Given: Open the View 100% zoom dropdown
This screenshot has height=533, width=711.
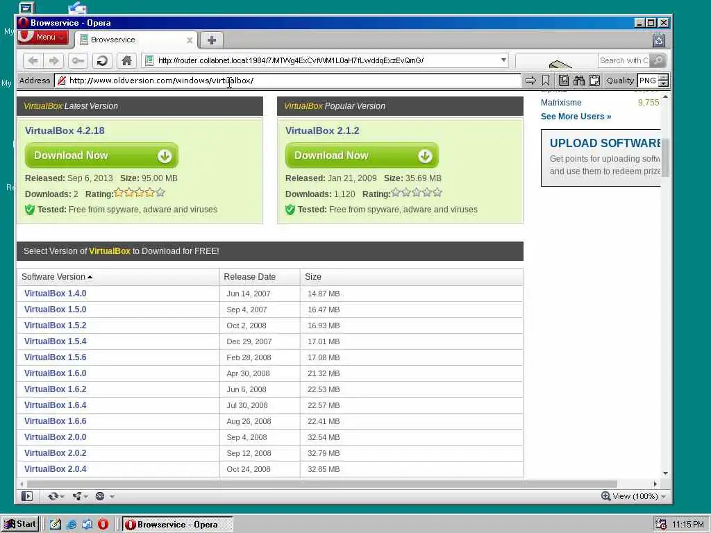Looking at the screenshot, I should pyautogui.click(x=664, y=497).
